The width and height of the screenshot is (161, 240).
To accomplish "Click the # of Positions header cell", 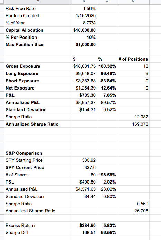I will point(133,59).
